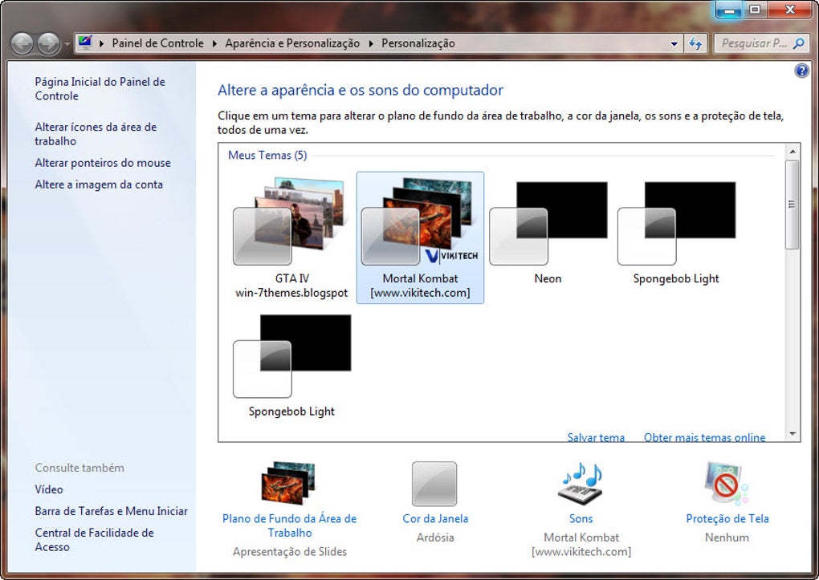Click the refresh button next to address bar
819x580 pixels.
point(695,44)
